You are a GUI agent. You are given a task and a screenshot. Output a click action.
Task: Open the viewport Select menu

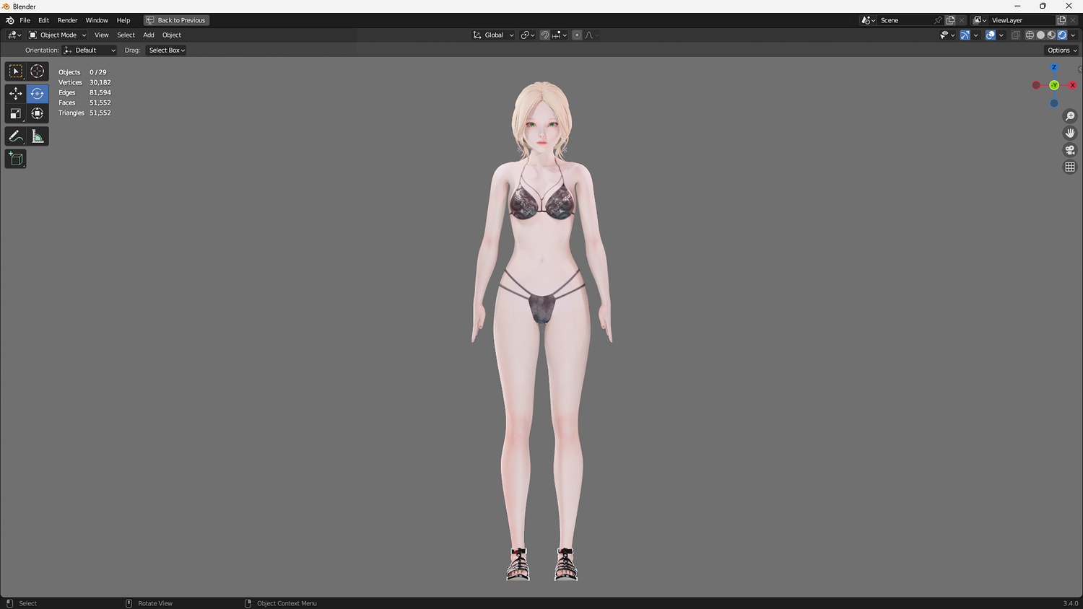click(x=126, y=35)
